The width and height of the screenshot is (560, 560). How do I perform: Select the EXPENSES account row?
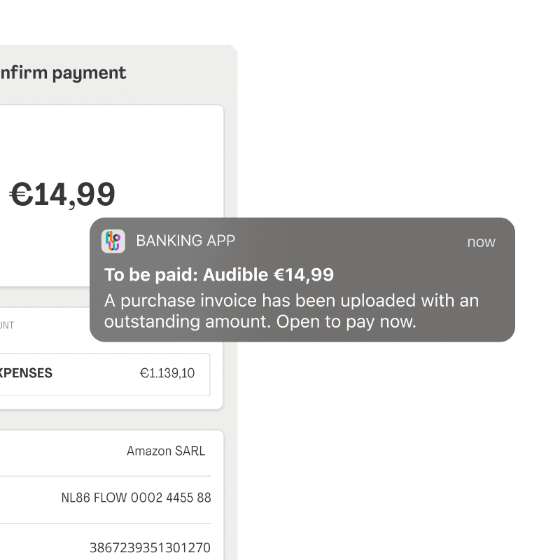coord(105,374)
